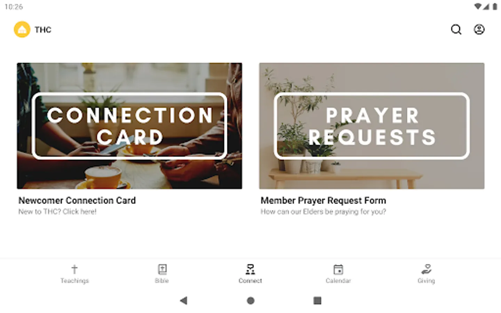
Task: Switch to the Teachings tab label
Action: 74,281
